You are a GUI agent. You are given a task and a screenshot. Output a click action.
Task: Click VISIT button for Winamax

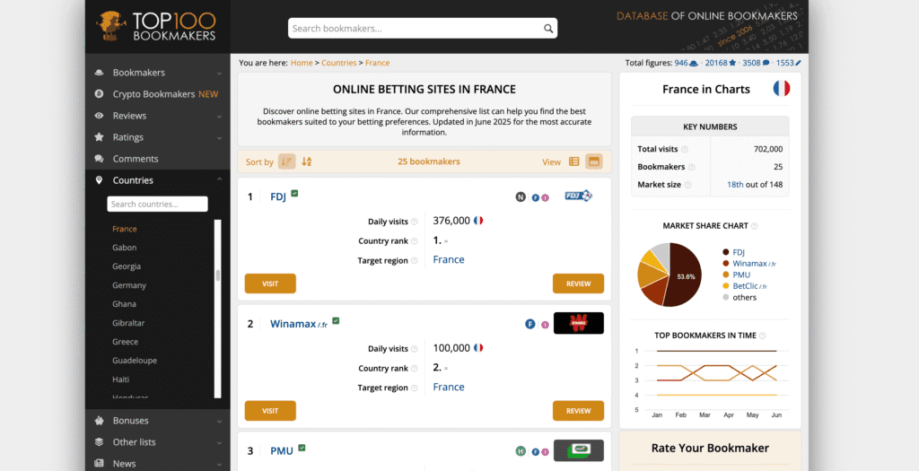point(270,411)
